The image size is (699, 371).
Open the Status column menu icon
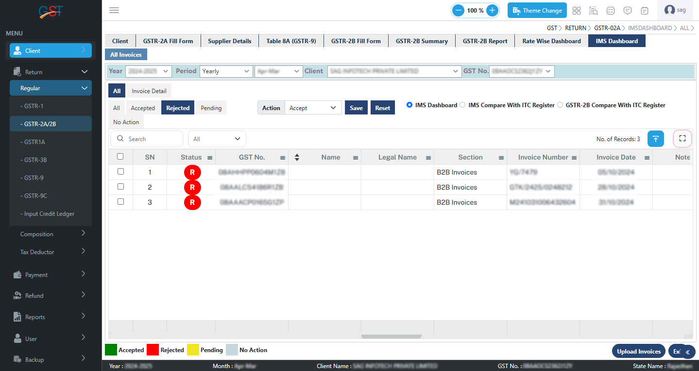(210, 158)
